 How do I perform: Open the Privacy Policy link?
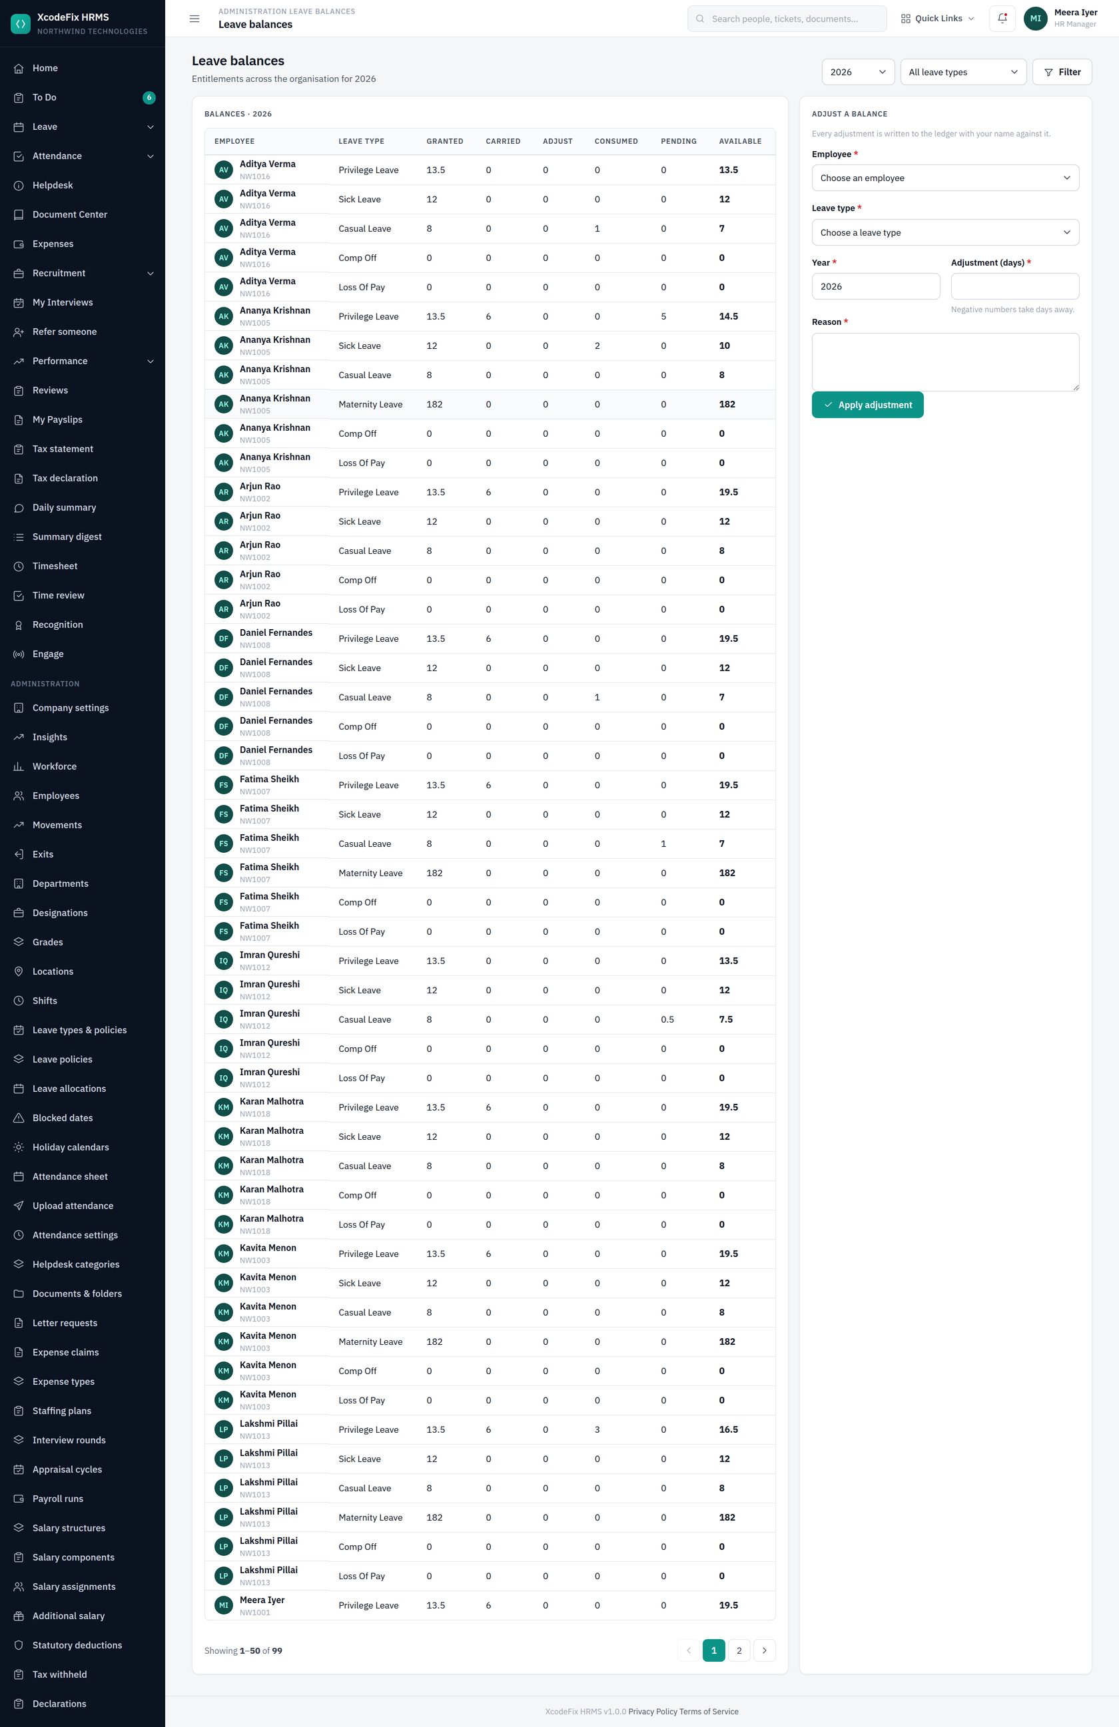(653, 1712)
